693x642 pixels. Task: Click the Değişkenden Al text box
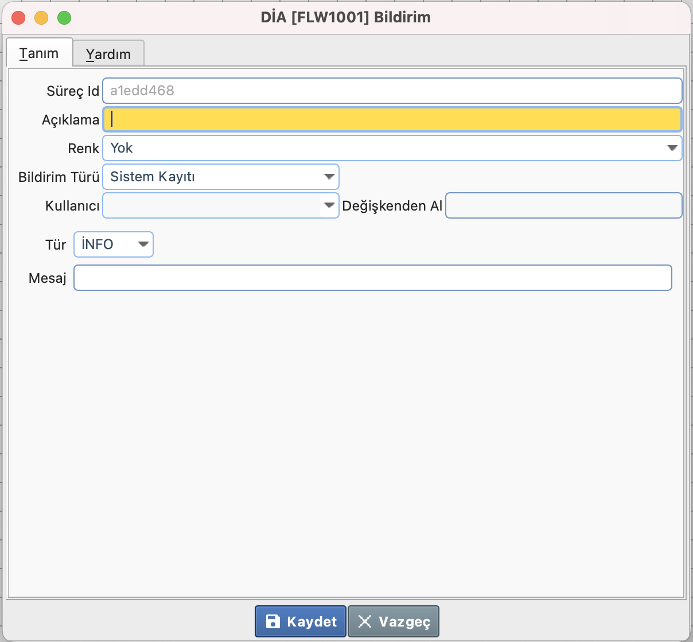563,205
